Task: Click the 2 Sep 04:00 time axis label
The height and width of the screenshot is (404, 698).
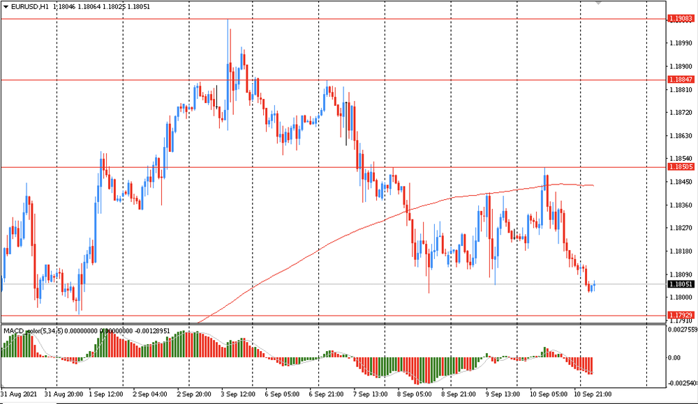Action: coord(150,394)
